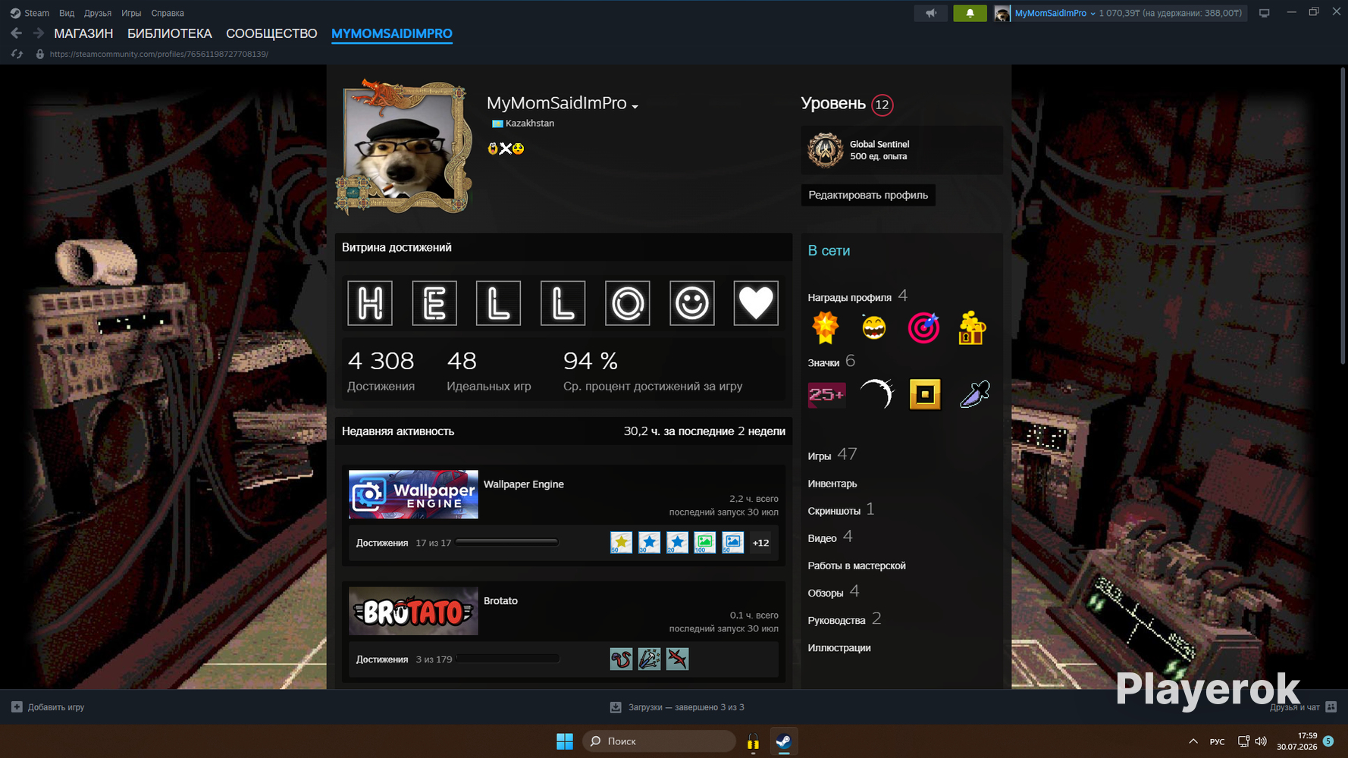This screenshot has height=758, width=1348.
Task: Open the Друзья menu
Action: point(98,13)
